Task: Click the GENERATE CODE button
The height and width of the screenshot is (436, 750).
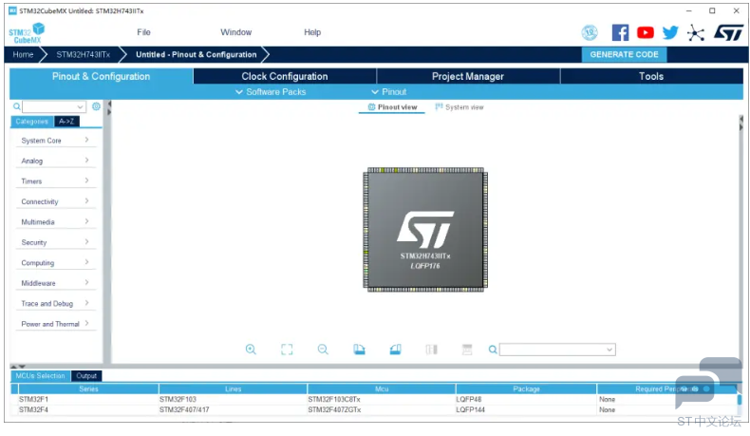Action: coord(624,54)
